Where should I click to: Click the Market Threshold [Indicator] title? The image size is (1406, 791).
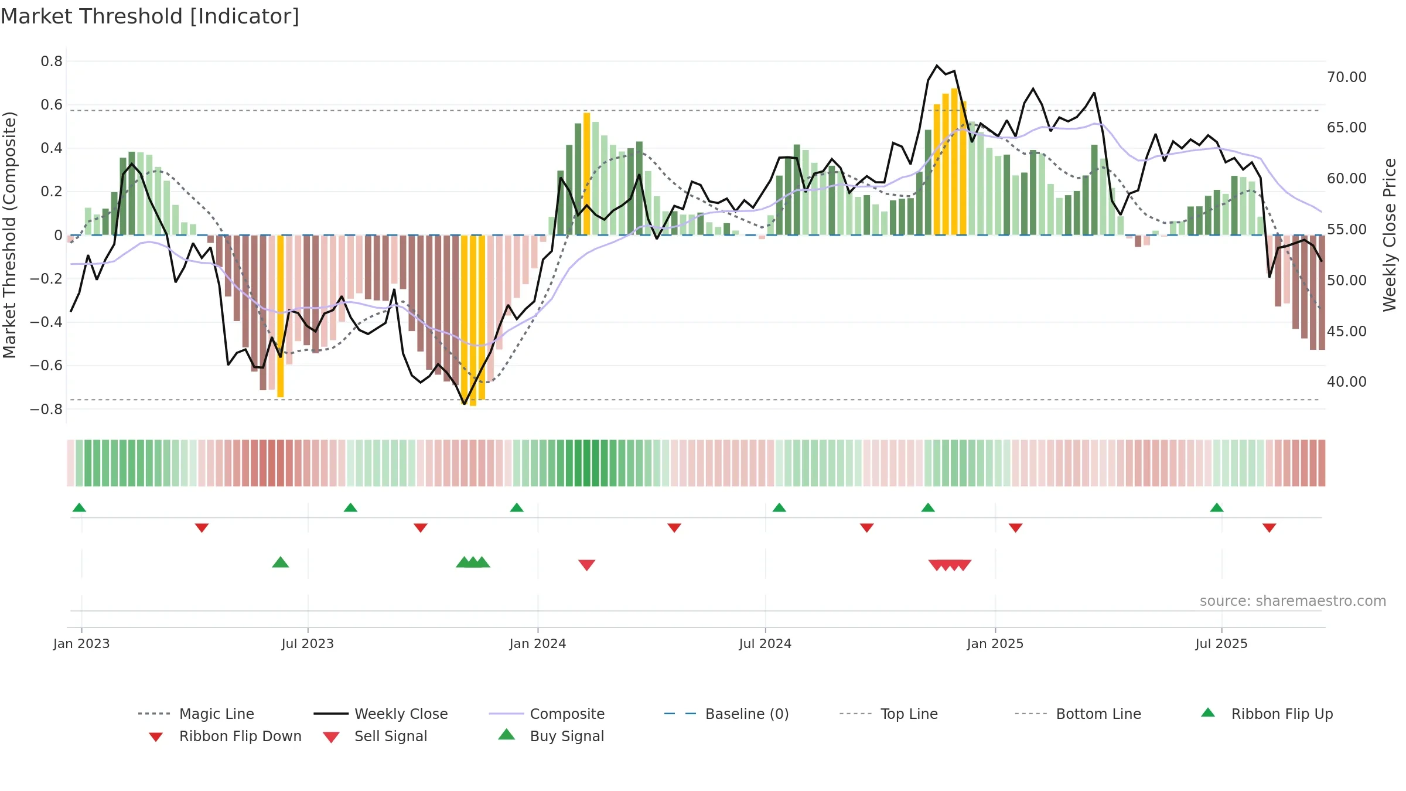point(150,16)
